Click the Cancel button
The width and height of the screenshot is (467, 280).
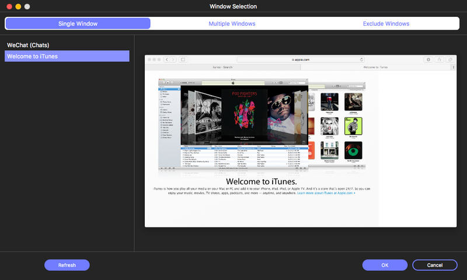click(x=435, y=265)
